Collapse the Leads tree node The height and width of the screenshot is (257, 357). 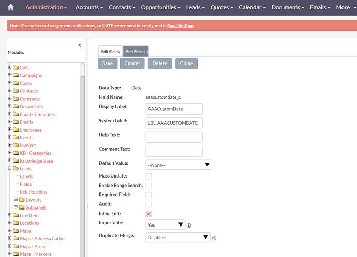click(x=10, y=168)
